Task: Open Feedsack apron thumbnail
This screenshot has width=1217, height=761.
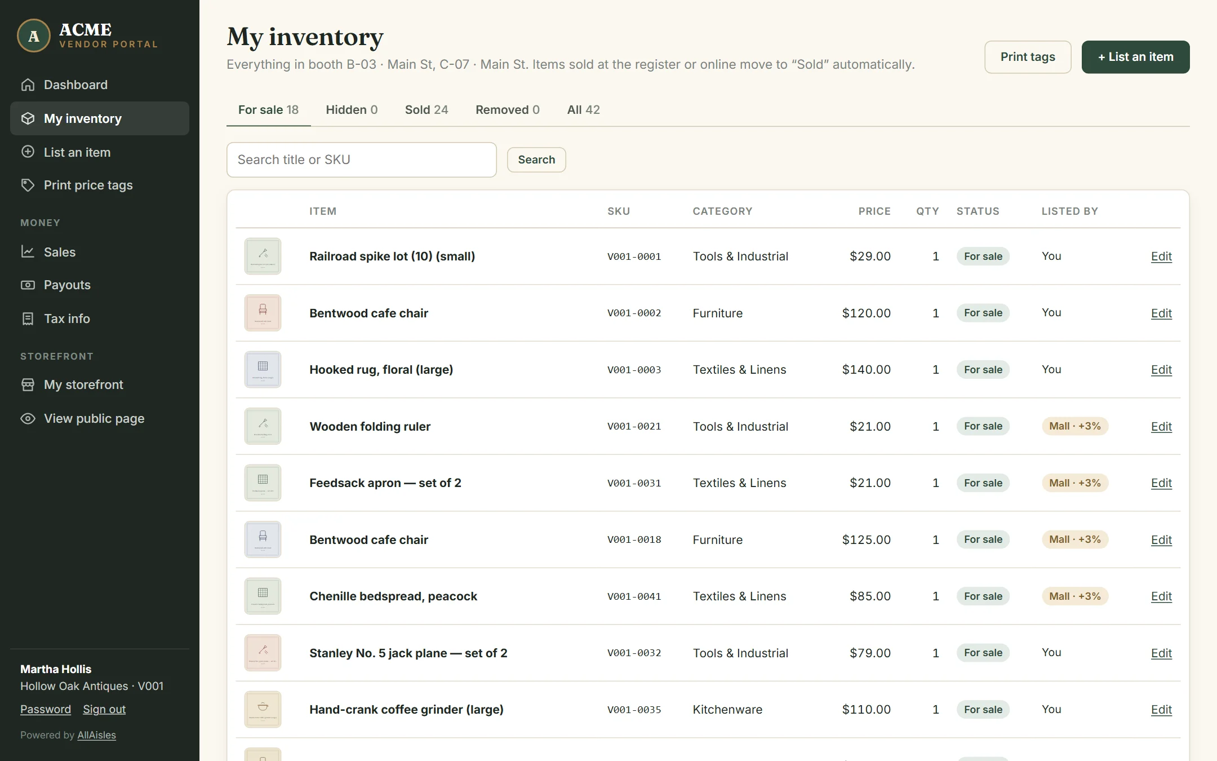Action: [x=263, y=483]
